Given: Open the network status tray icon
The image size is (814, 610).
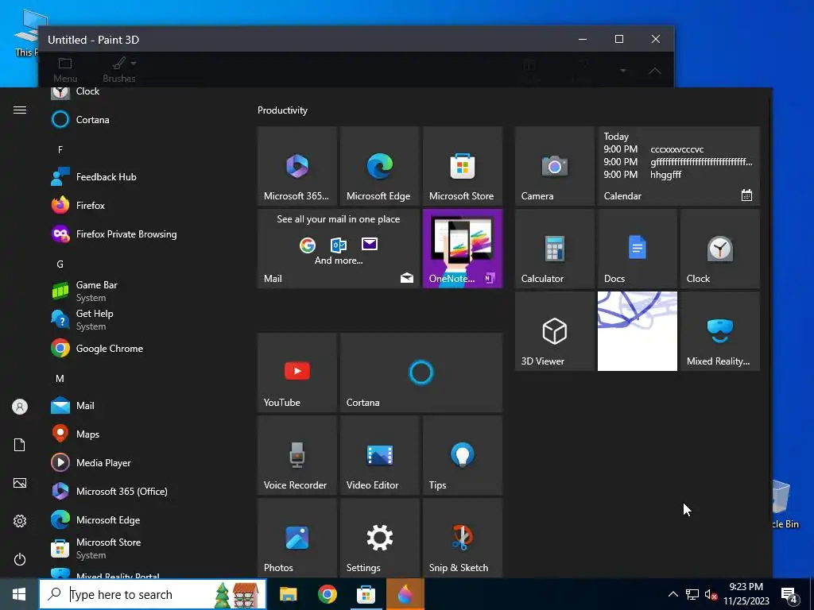Looking at the screenshot, I should [x=692, y=594].
